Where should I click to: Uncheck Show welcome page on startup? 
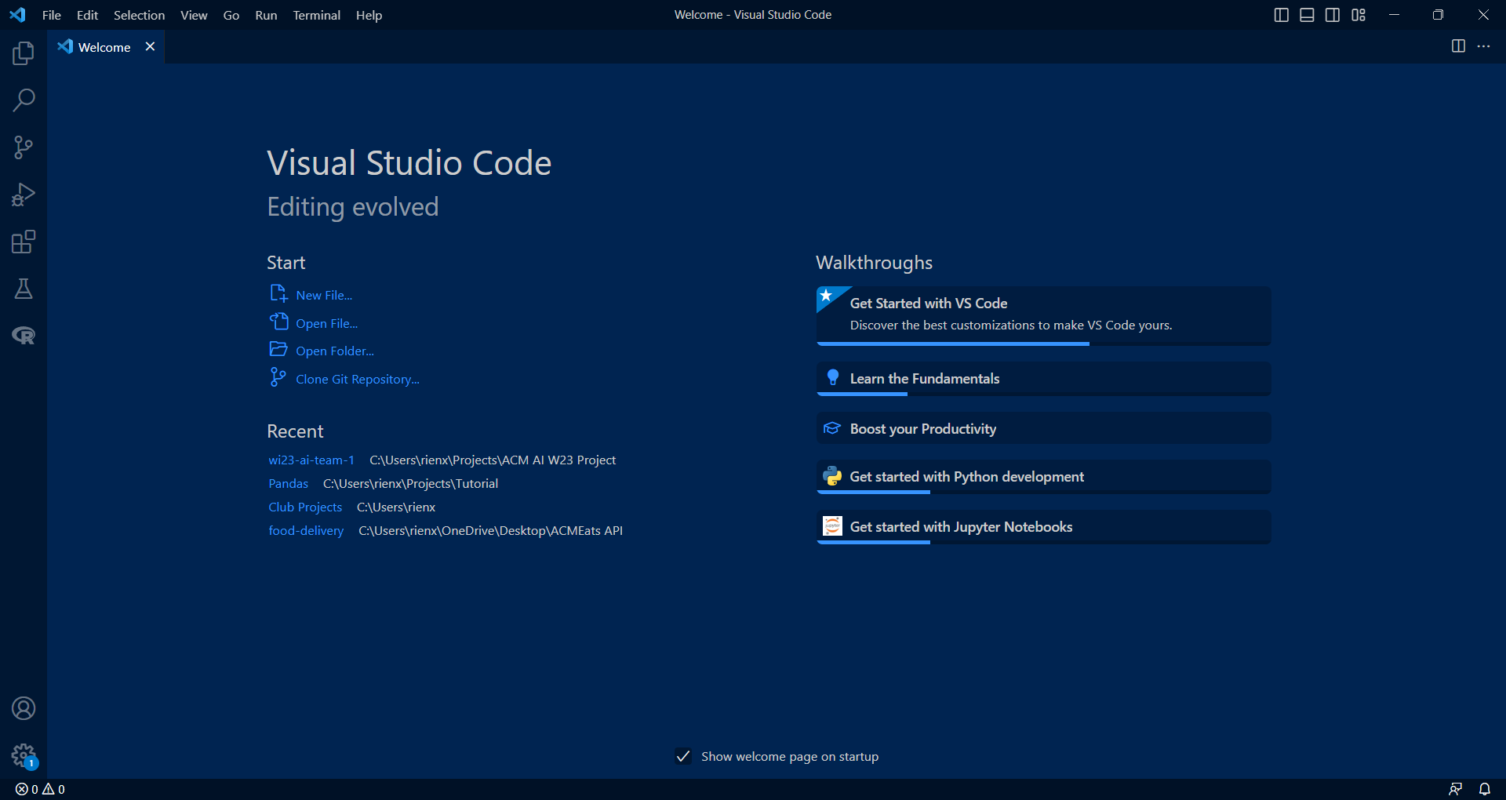pos(683,757)
